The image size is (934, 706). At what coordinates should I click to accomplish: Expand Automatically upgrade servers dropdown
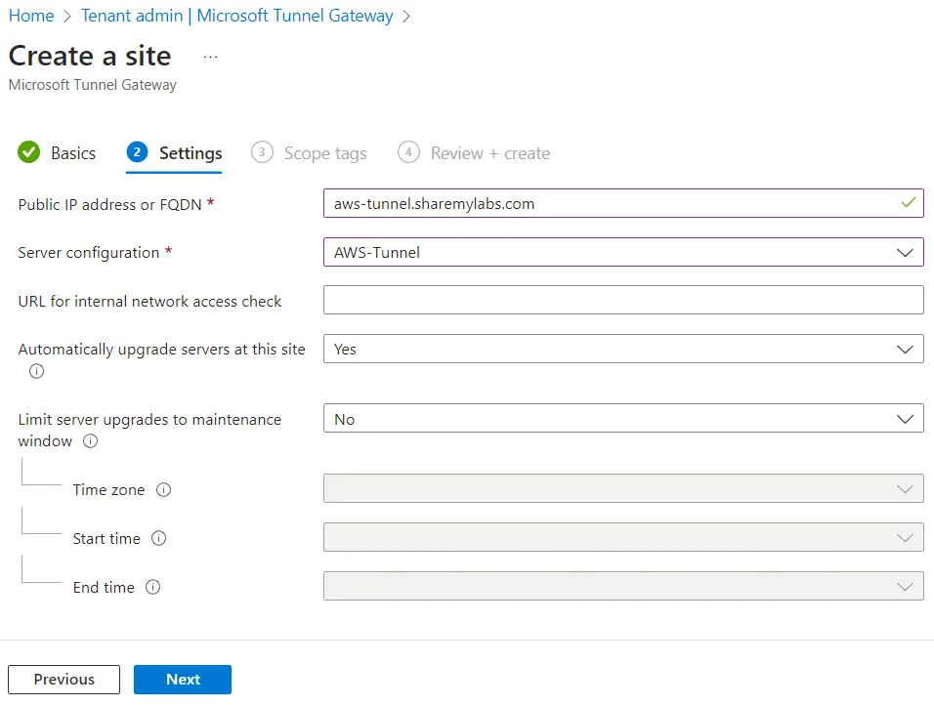[622, 349]
